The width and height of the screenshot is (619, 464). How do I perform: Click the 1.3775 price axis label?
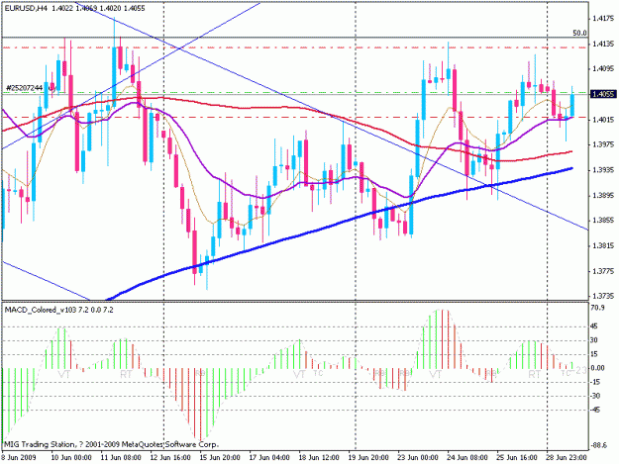(603, 271)
